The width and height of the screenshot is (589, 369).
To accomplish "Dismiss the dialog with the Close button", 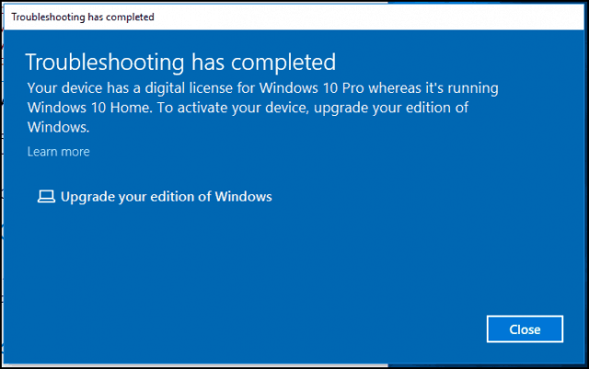I will point(525,329).
